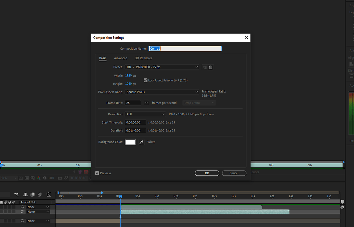Click the Motion Blur column header icon
This screenshot has width=354, height=227.
click(6, 202)
